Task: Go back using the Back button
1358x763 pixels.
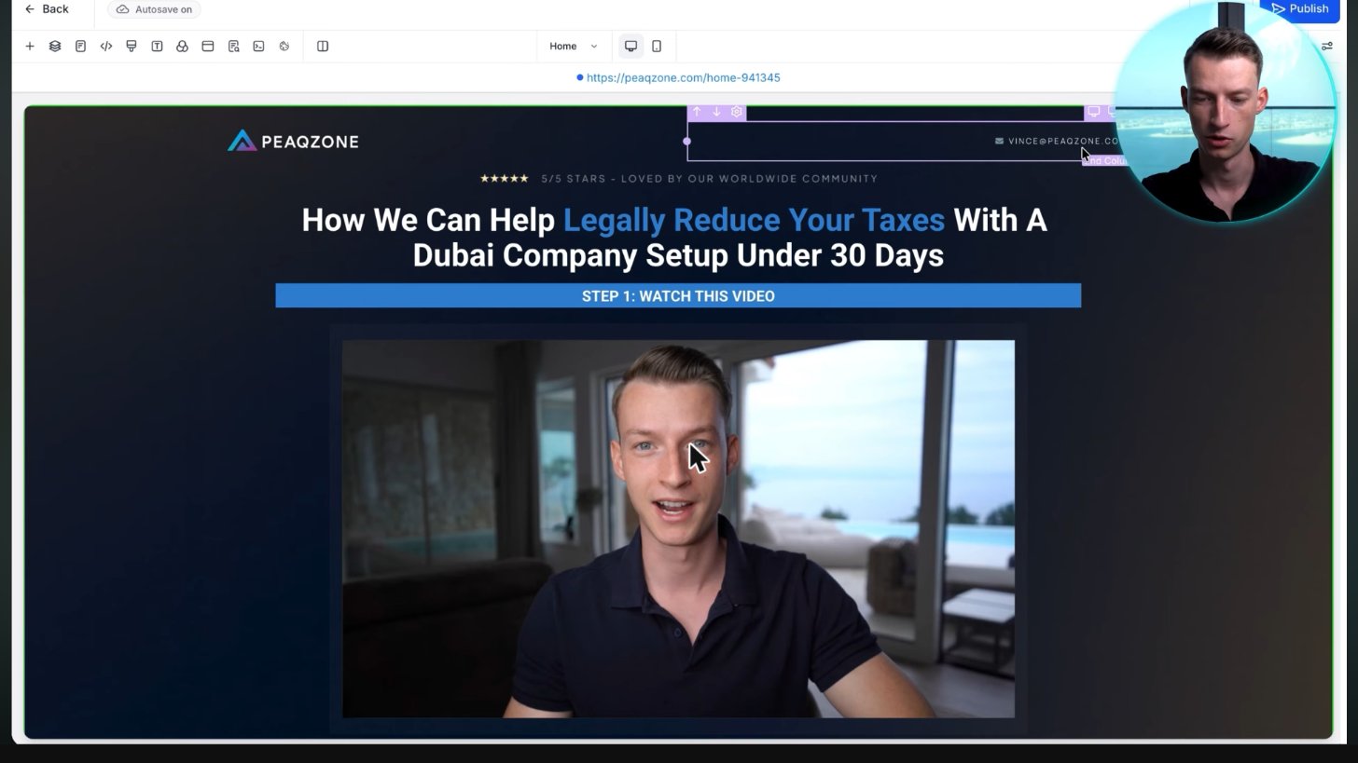Action: point(47,9)
